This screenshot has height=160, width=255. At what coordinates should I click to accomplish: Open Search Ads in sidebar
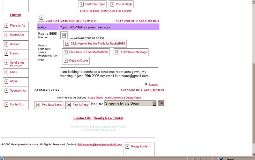point(15,35)
